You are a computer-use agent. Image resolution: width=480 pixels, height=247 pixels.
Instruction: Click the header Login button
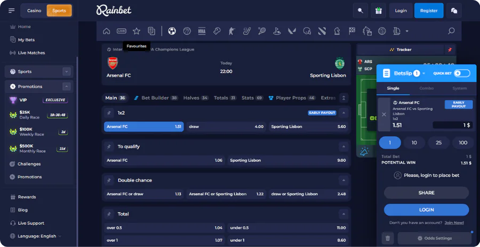(401, 11)
